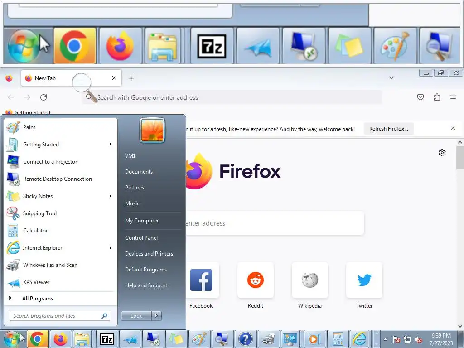
Task: Select the New Tab tab in Firefox
Action: (x=71, y=78)
